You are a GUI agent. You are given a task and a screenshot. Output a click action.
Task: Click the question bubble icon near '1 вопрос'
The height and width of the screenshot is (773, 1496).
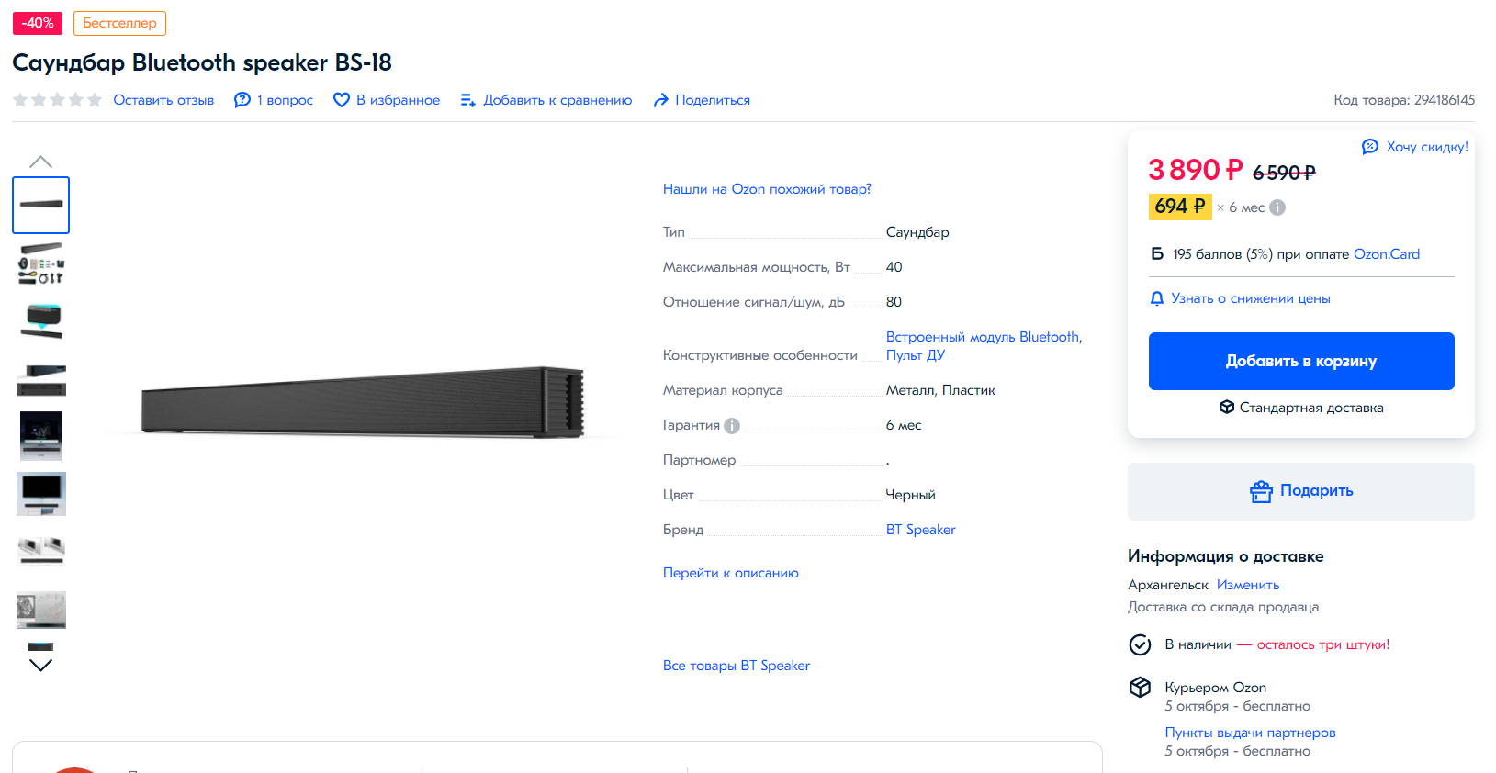[242, 100]
